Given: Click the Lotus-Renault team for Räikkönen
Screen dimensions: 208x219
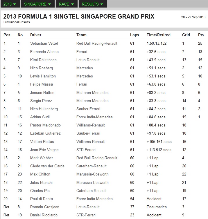Looking at the screenshot, I should pos(88,60).
